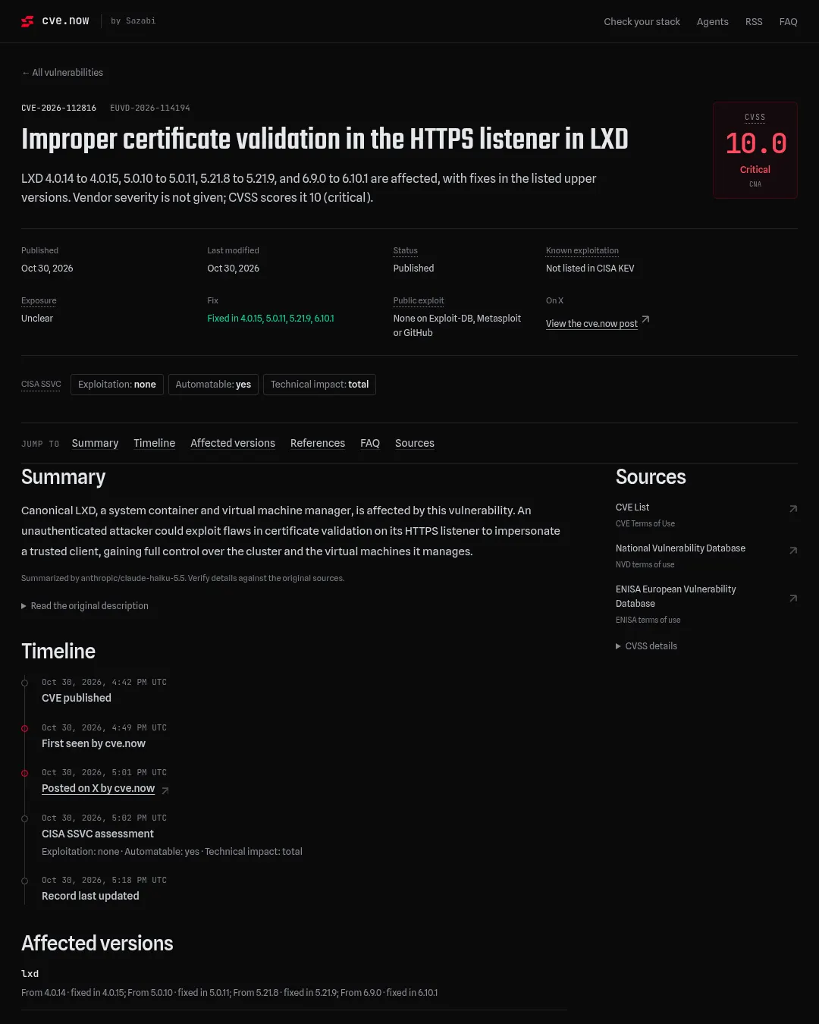
Task: Jump to FAQ section anchor
Action: tap(370, 443)
